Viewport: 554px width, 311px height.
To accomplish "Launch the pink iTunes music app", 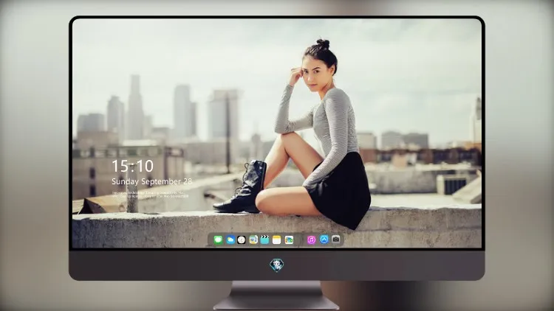I will pyautogui.click(x=311, y=240).
